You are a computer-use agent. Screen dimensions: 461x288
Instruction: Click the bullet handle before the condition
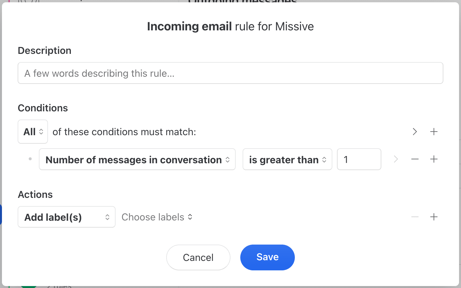tap(30, 159)
